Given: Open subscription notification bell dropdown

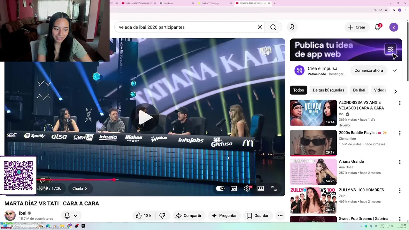Looking at the screenshot, I should point(71,216).
